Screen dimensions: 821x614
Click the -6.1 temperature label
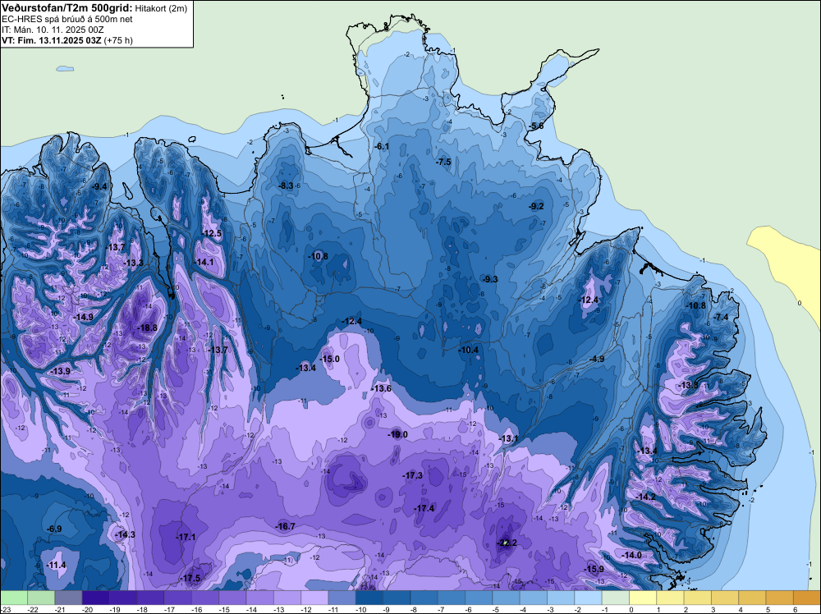click(382, 146)
